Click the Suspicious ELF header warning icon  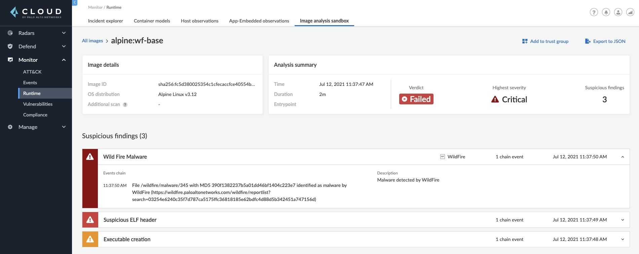tap(90, 220)
